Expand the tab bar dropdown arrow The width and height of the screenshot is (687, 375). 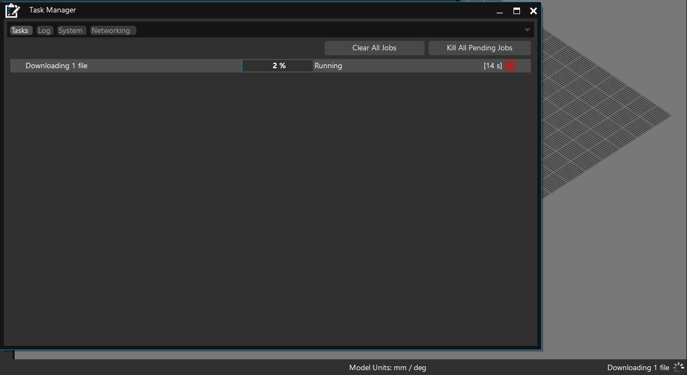pyautogui.click(x=527, y=30)
